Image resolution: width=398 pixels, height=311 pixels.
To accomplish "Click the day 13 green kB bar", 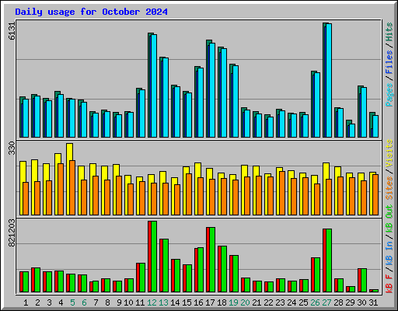I will pos(166,266).
